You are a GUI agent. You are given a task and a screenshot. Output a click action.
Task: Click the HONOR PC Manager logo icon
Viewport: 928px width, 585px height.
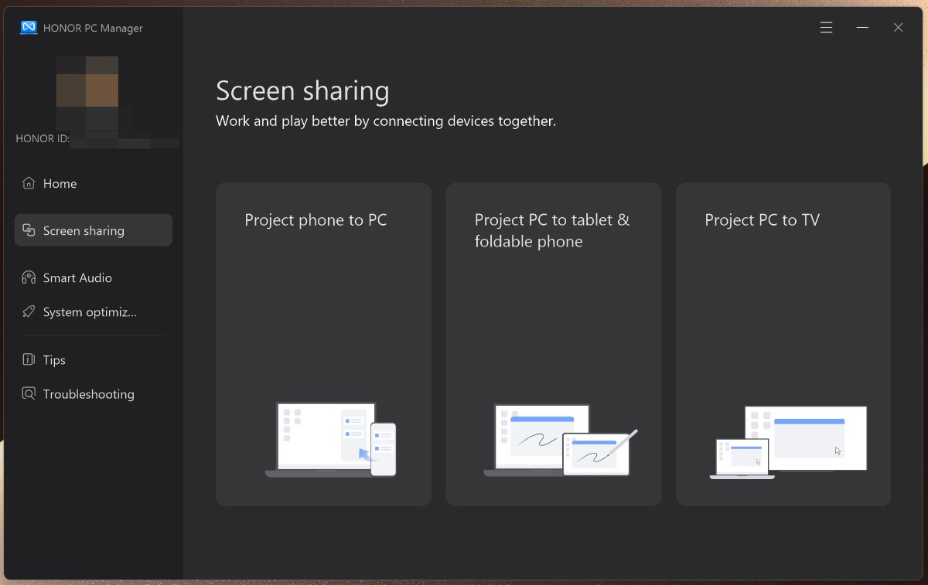click(x=29, y=28)
